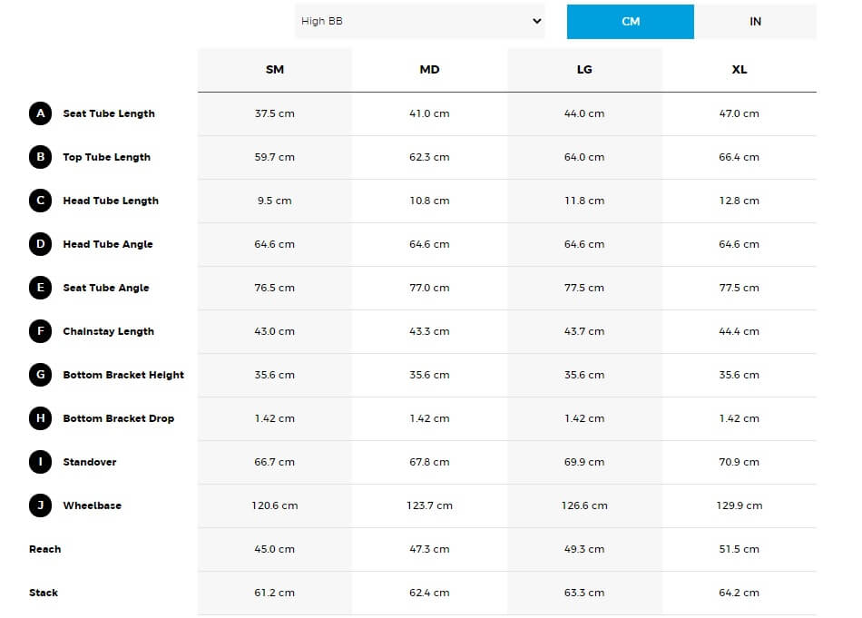Click the MD size column header
862x618 pixels.
click(x=430, y=70)
